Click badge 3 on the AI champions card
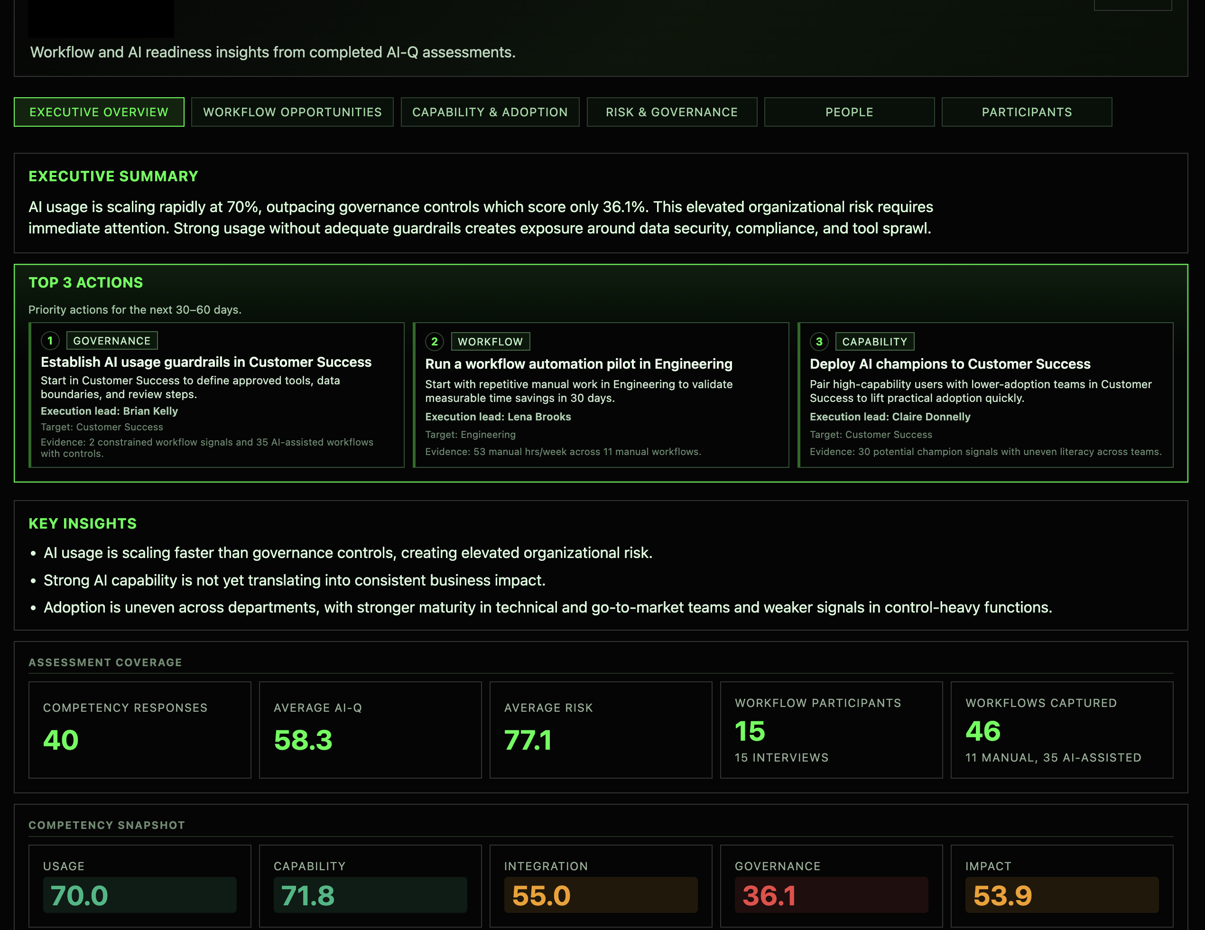 point(819,342)
